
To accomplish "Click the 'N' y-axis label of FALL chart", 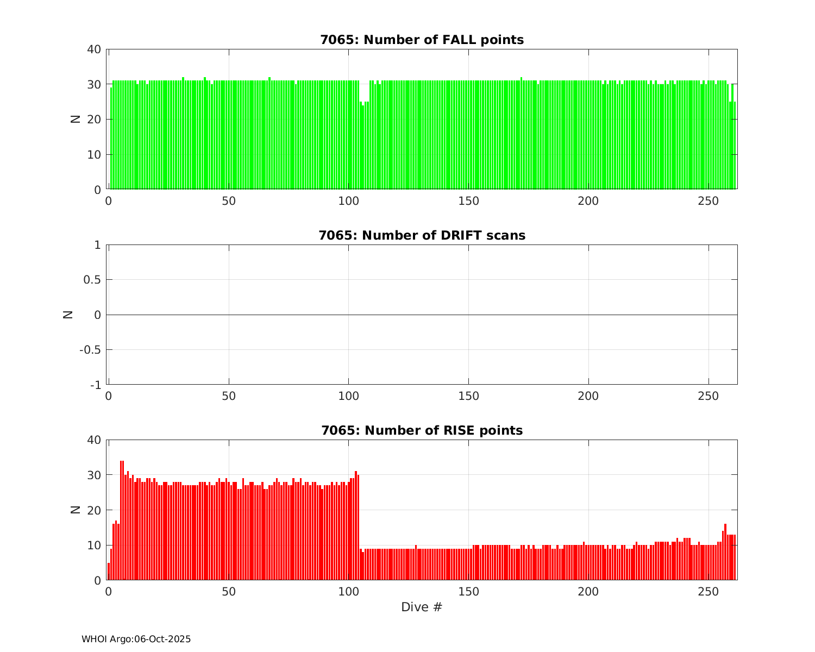I will [x=76, y=119].
